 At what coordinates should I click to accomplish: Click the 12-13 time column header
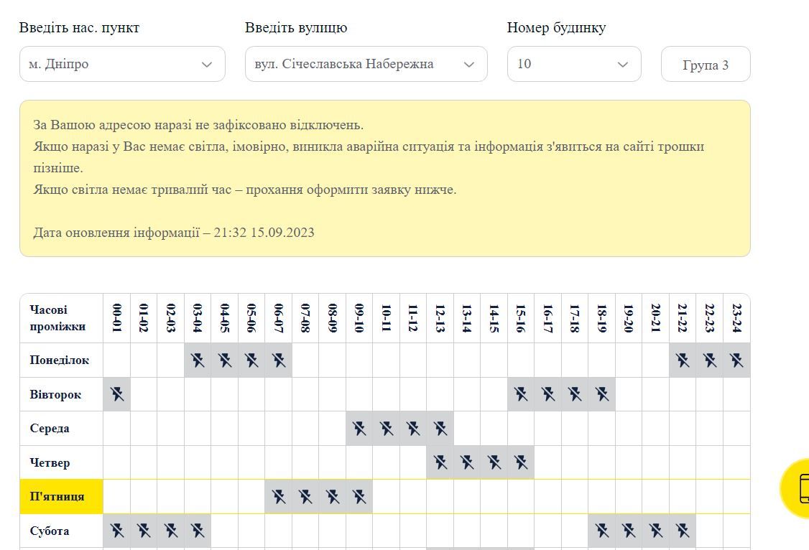pos(440,318)
